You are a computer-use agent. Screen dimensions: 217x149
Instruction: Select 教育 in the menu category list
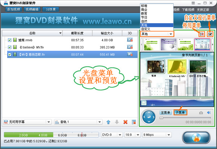157,14
